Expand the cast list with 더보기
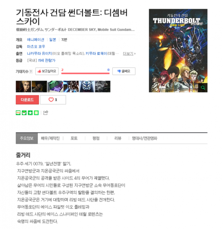 tap(129, 54)
